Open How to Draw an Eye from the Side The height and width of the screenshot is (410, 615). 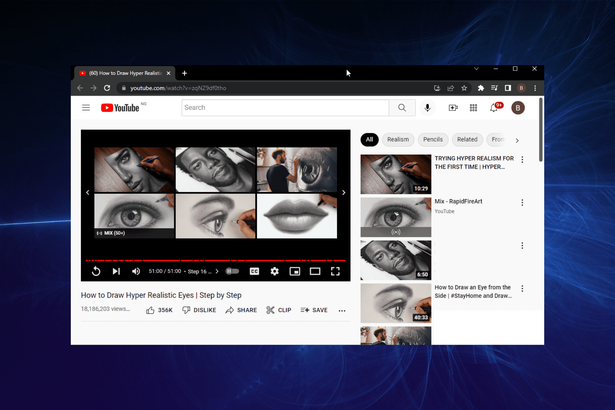click(x=473, y=291)
